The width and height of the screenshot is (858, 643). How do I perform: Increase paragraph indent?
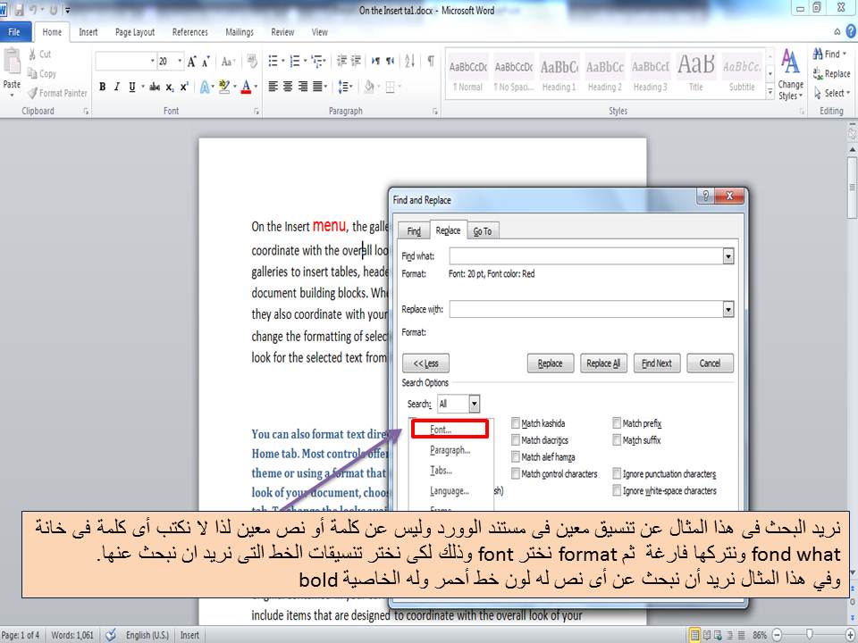coord(356,62)
